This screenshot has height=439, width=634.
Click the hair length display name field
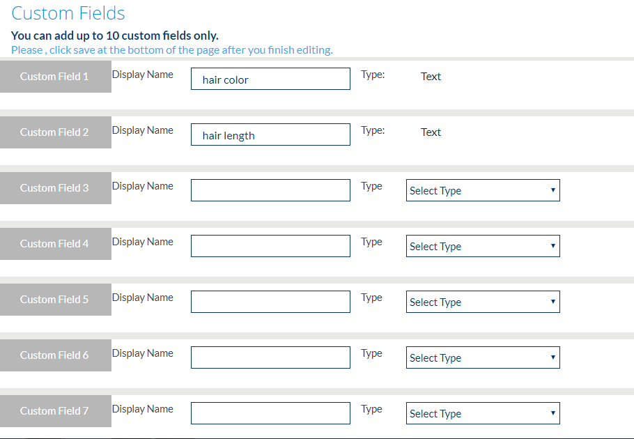point(270,134)
